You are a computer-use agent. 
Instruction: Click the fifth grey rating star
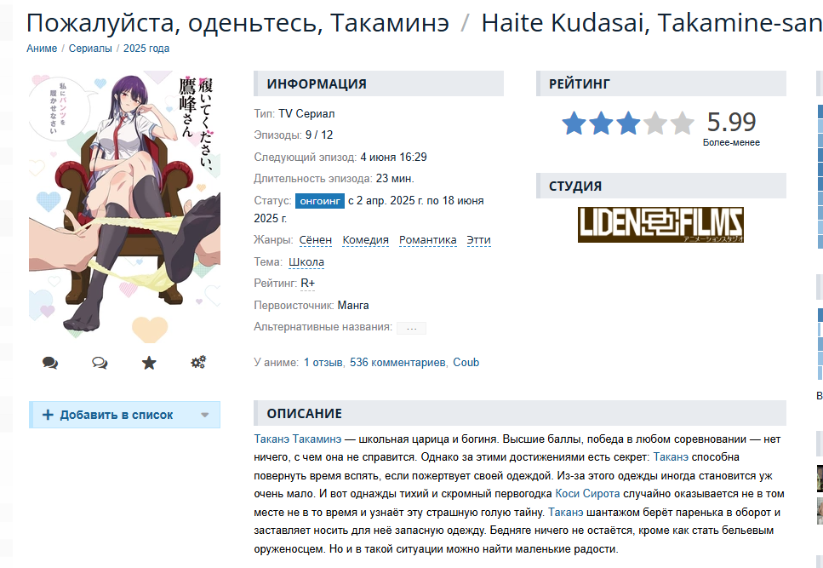pyautogui.click(x=683, y=123)
